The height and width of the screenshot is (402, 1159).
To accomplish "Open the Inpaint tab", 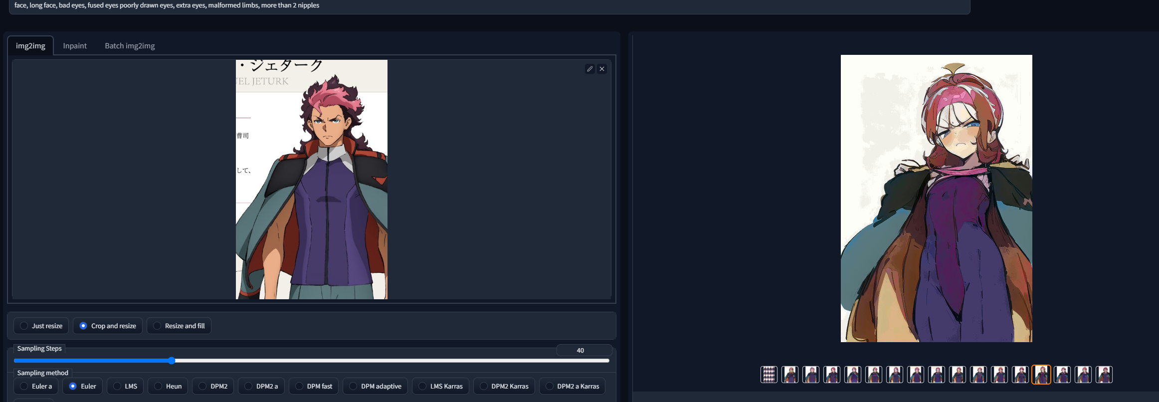I will click(x=75, y=46).
